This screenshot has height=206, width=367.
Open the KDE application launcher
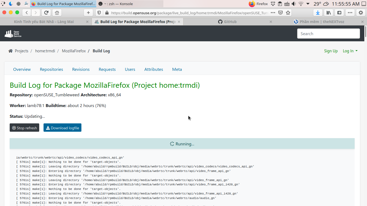tap(3, 4)
